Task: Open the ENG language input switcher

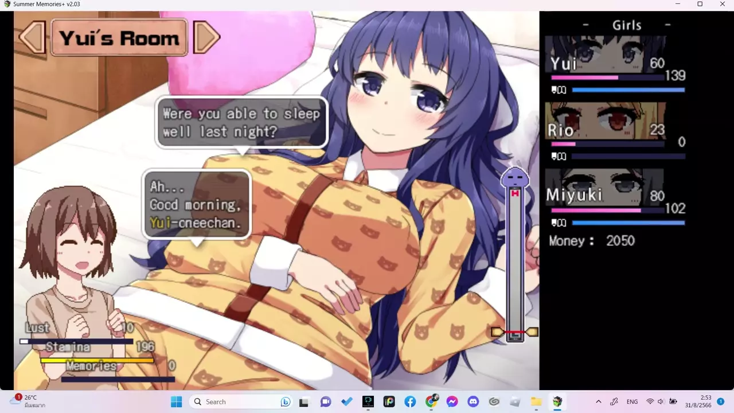Action: [x=632, y=402]
